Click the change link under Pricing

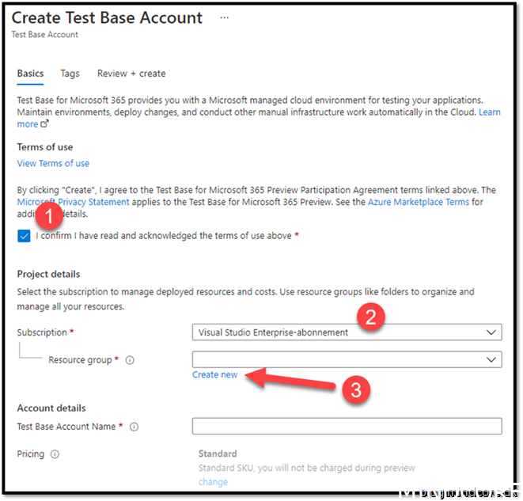pyautogui.click(x=213, y=482)
